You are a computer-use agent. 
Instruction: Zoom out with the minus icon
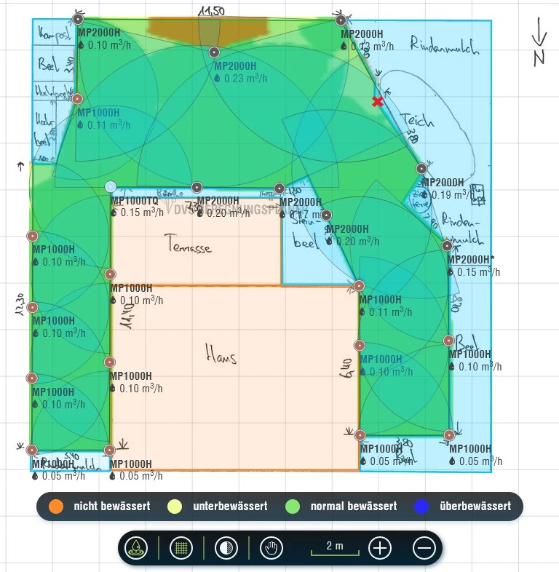425,548
